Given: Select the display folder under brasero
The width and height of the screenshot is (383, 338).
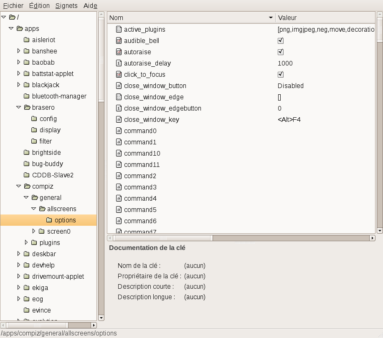Looking at the screenshot, I should (x=50, y=130).
